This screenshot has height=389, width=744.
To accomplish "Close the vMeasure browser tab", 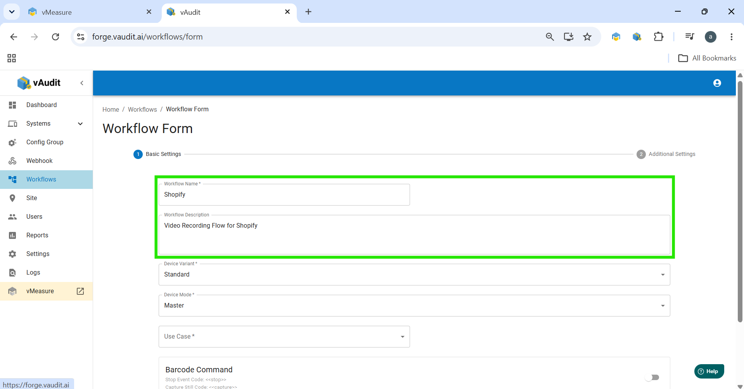I will 149,12.
